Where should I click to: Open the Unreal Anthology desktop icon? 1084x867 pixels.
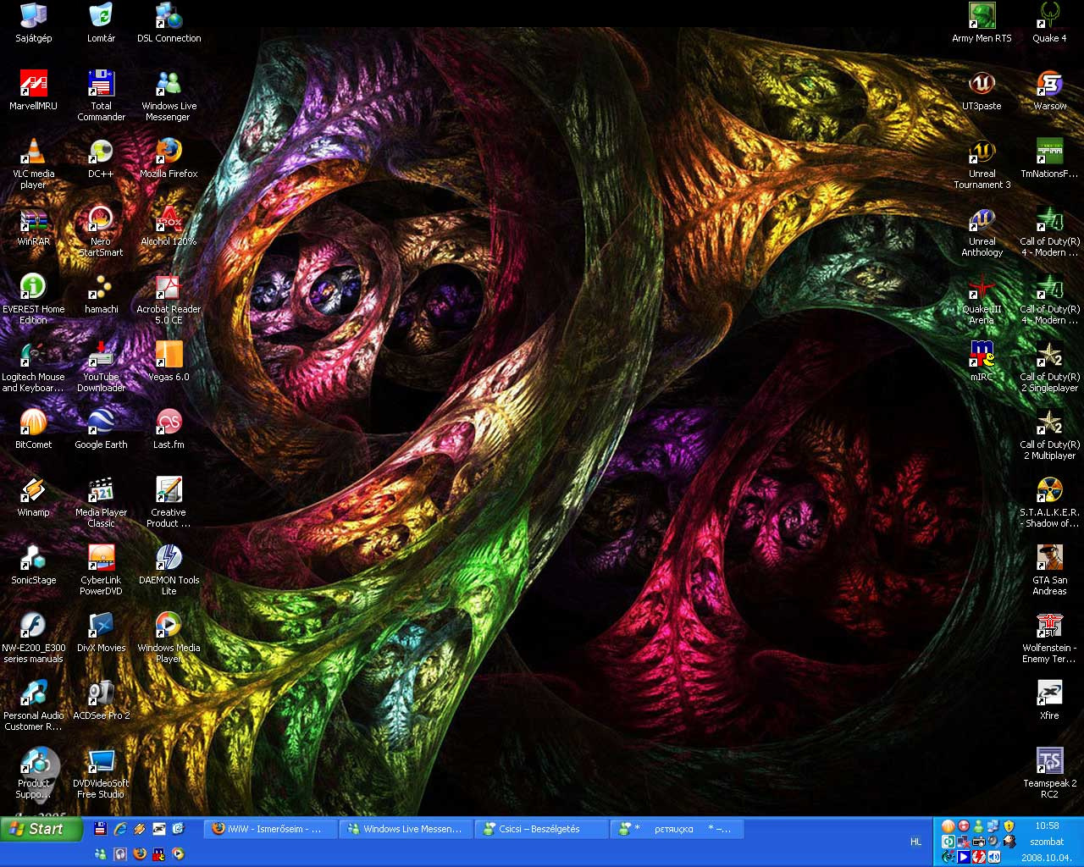click(982, 231)
